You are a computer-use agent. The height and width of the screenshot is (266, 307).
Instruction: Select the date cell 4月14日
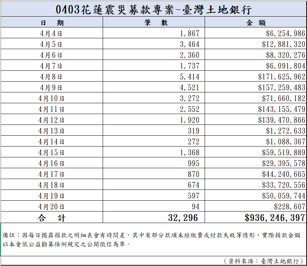(x=52, y=141)
